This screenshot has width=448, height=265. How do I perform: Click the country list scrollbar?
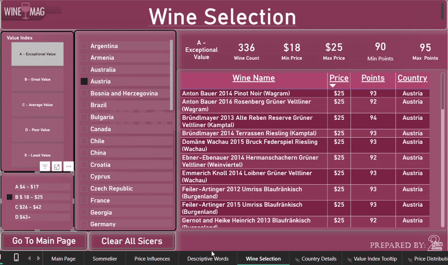[171, 75]
